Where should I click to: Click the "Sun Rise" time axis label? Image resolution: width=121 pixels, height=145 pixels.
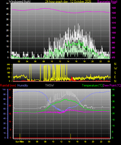click(20, 142)
